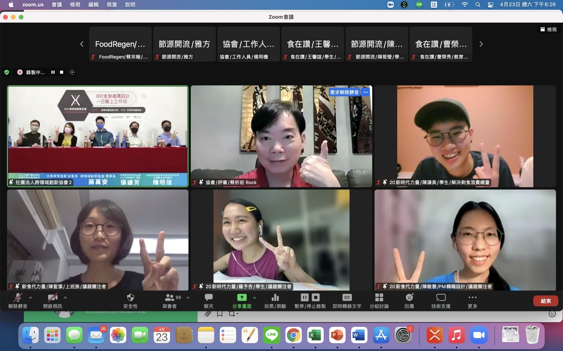This screenshot has width=563, height=351.
Task: Expand video options arrow next to 開啟視訊
Action: pos(65,298)
